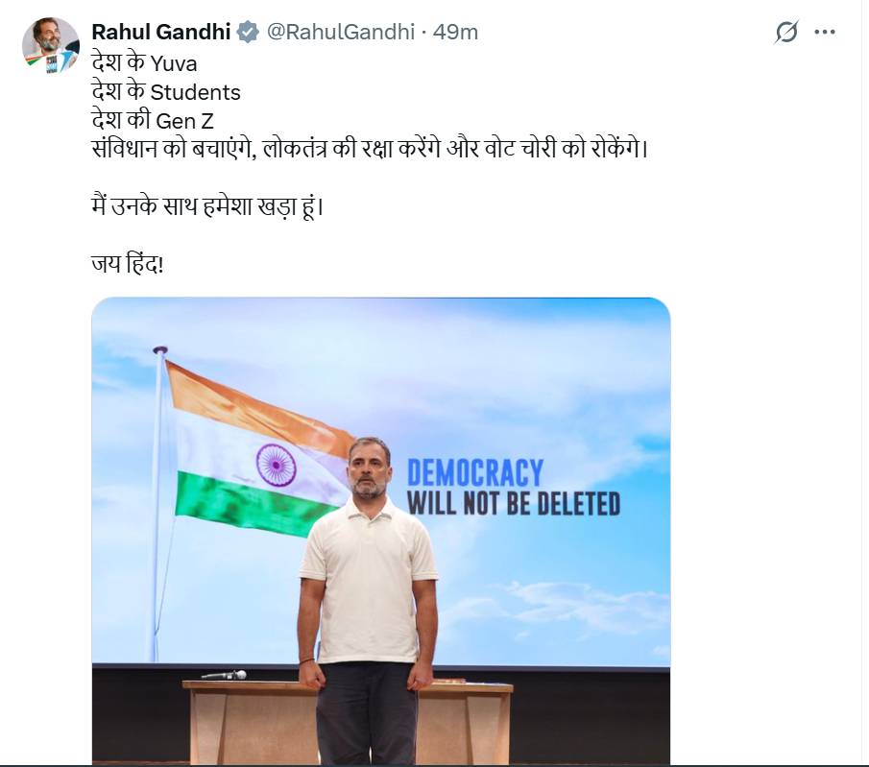Click the microphone lying on the table
Viewport: 869px width, 767px height.
(224, 675)
